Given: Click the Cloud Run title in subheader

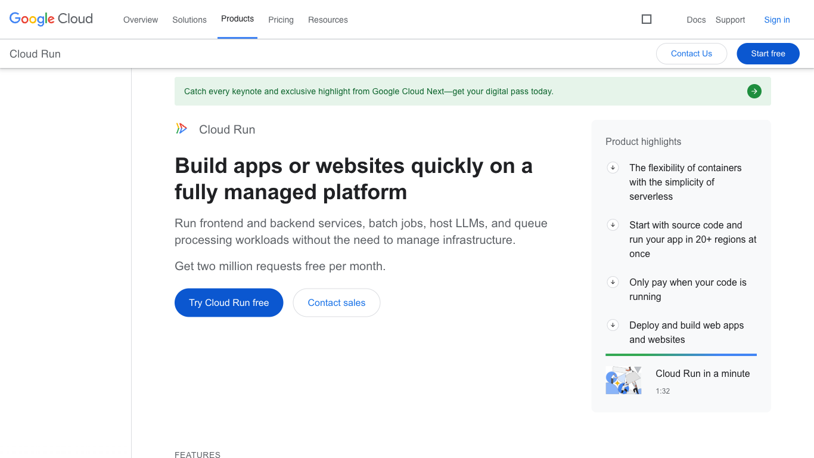Looking at the screenshot, I should click(35, 54).
